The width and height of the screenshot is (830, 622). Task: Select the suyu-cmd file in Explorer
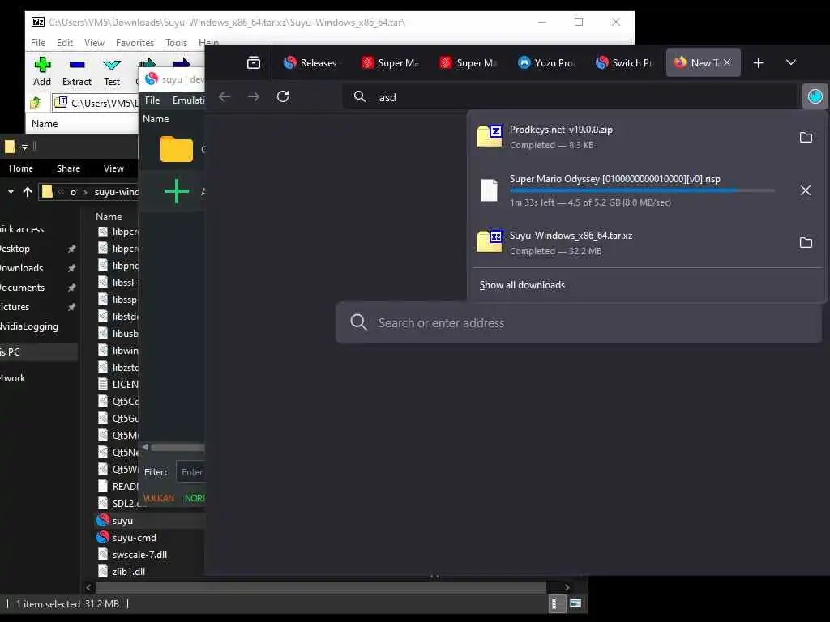coord(134,538)
